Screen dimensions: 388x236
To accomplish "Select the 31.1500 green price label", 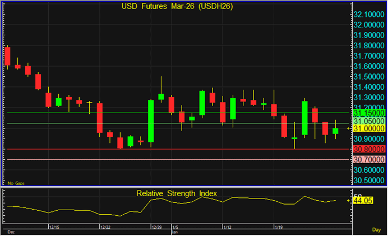I will pyautogui.click(x=368, y=113).
